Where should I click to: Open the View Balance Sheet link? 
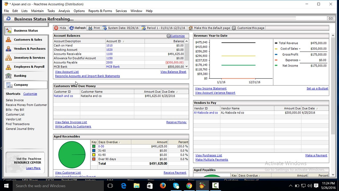click(x=173, y=72)
